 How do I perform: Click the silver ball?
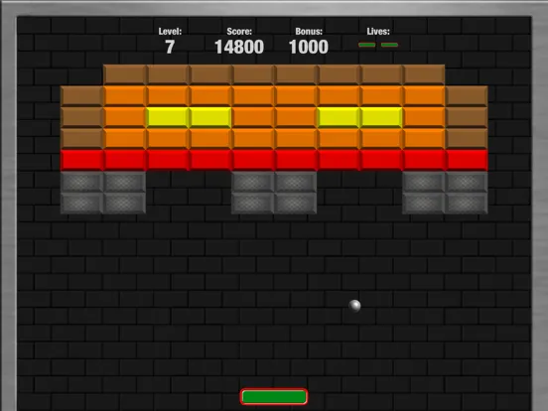[x=354, y=306]
